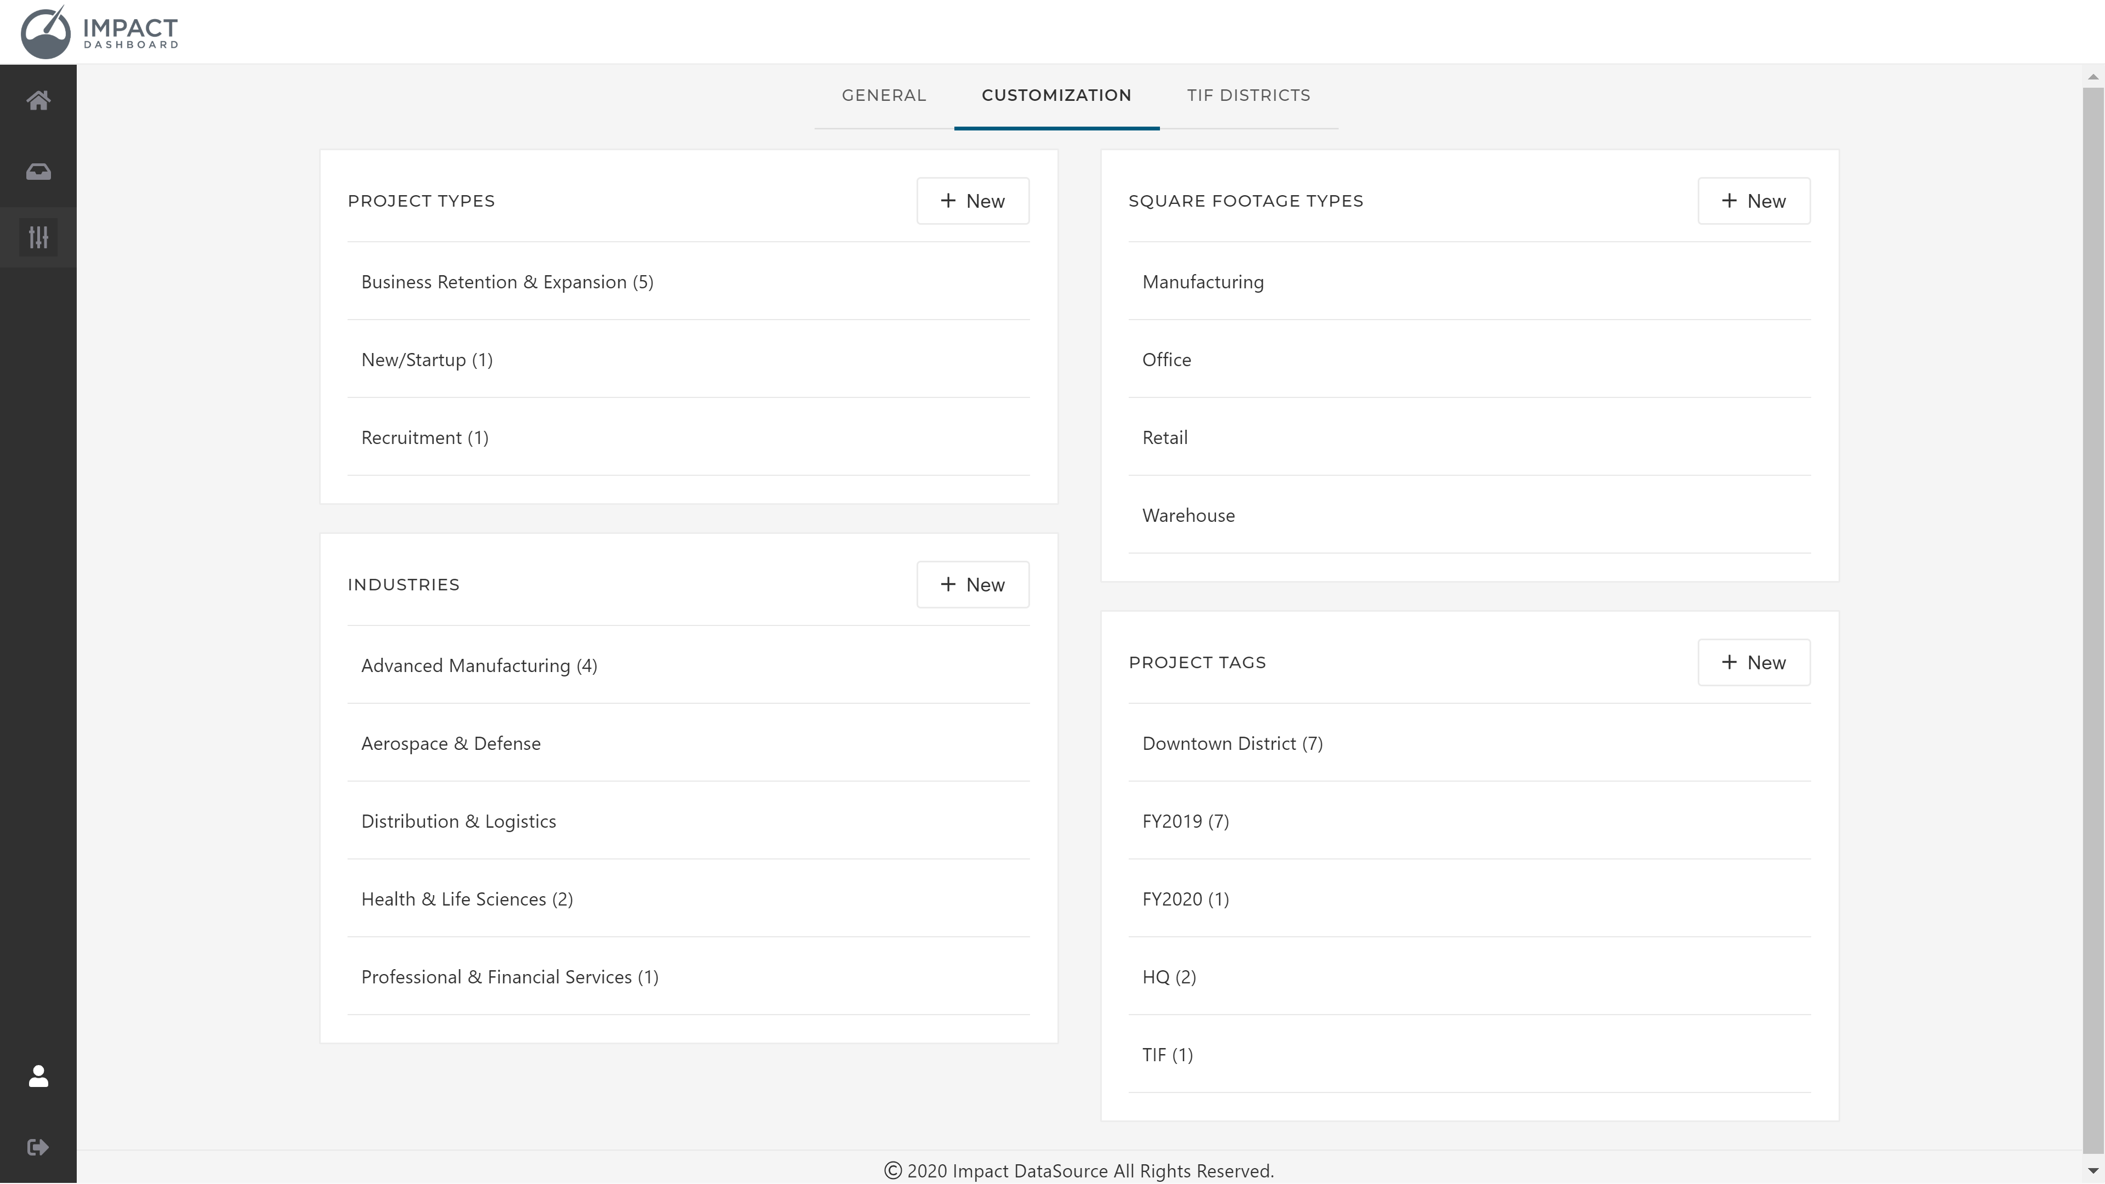This screenshot has width=2105, height=1184.
Task: Open the home page from the sidebar
Action: pos(38,100)
